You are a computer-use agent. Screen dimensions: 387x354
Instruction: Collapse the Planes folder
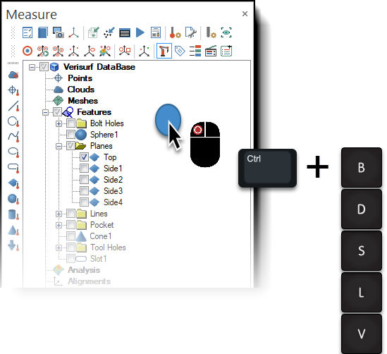click(x=59, y=146)
